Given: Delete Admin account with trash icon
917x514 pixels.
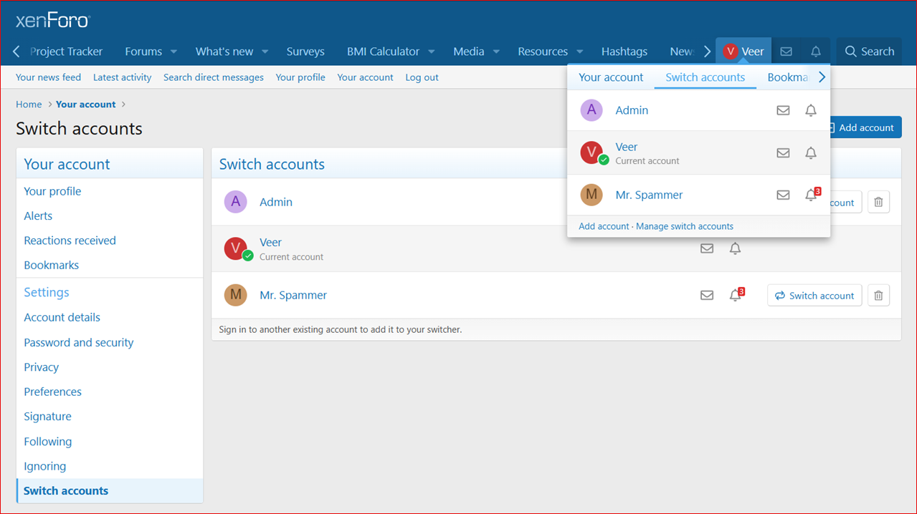Looking at the screenshot, I should 878,202.
